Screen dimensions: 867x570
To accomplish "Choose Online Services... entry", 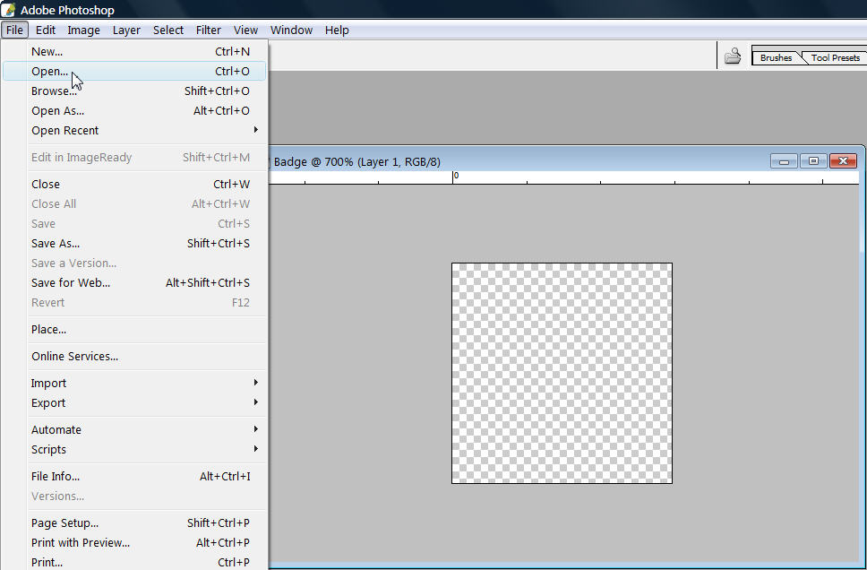I will [134, 356].
